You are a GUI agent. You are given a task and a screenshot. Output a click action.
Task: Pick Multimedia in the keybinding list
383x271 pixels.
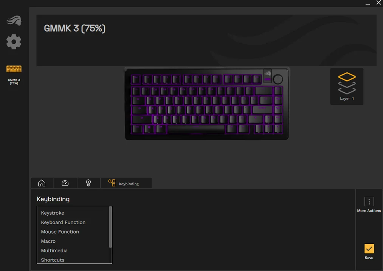[x=54, y=251]
